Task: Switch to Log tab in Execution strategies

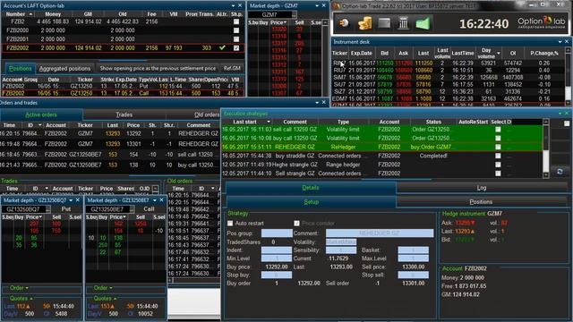Action: pos(482,188)
